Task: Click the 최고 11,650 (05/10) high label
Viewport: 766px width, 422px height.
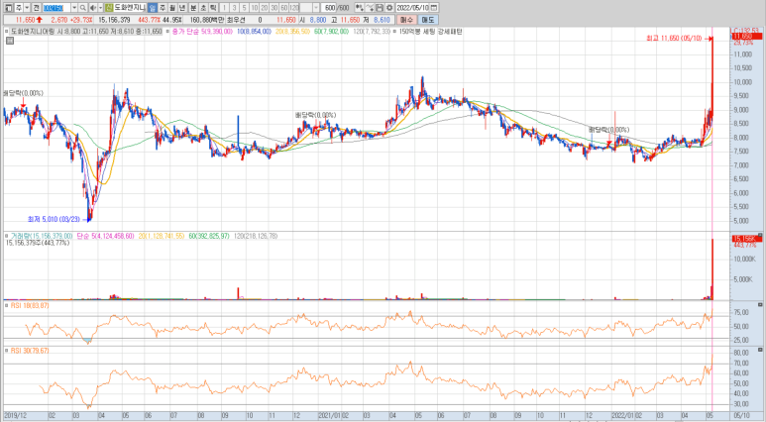Action: (x=674, y=38)
